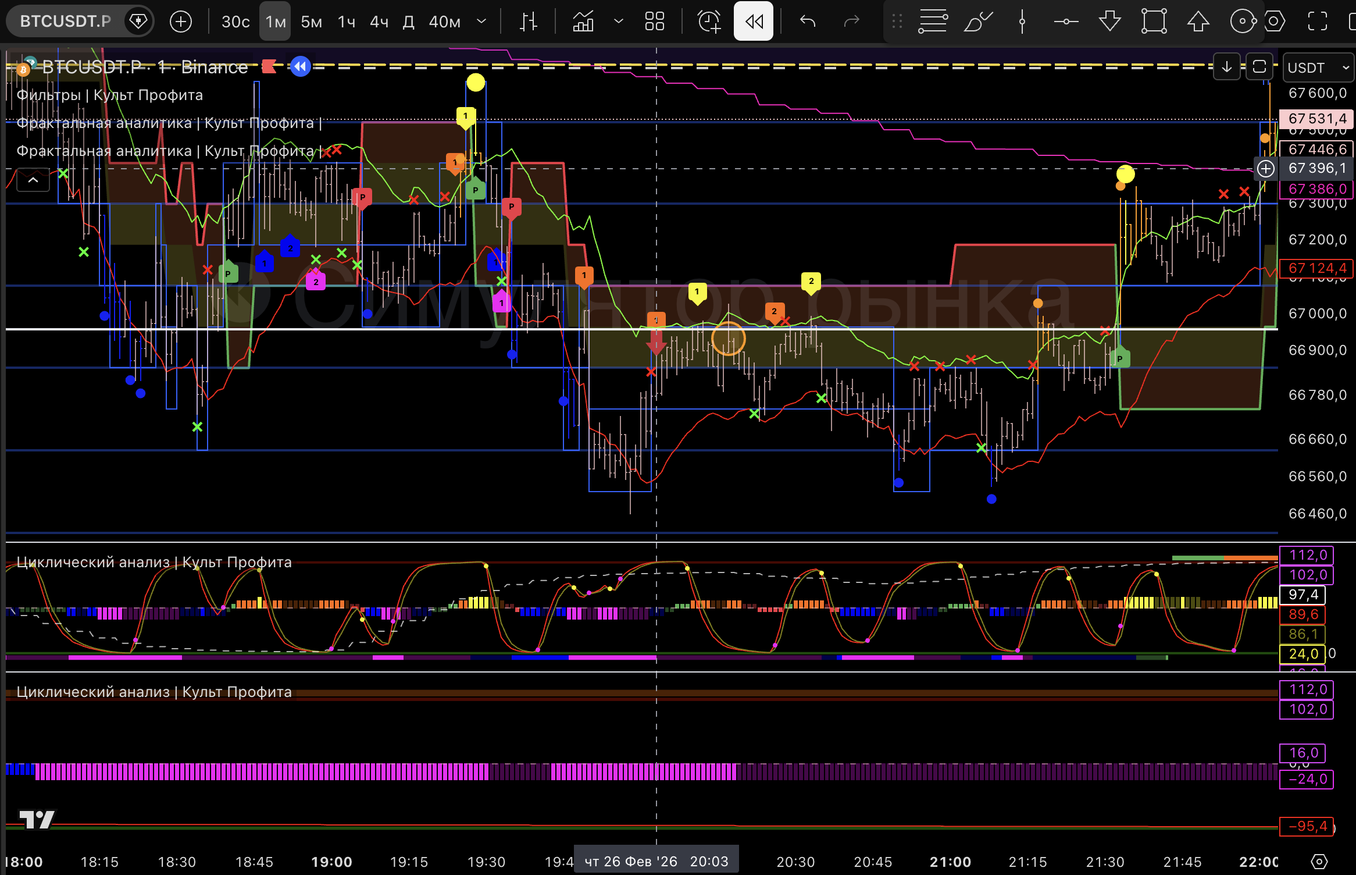Click the bar replay rewind button
Screen dimensions: 1356x875
[754, 22]
